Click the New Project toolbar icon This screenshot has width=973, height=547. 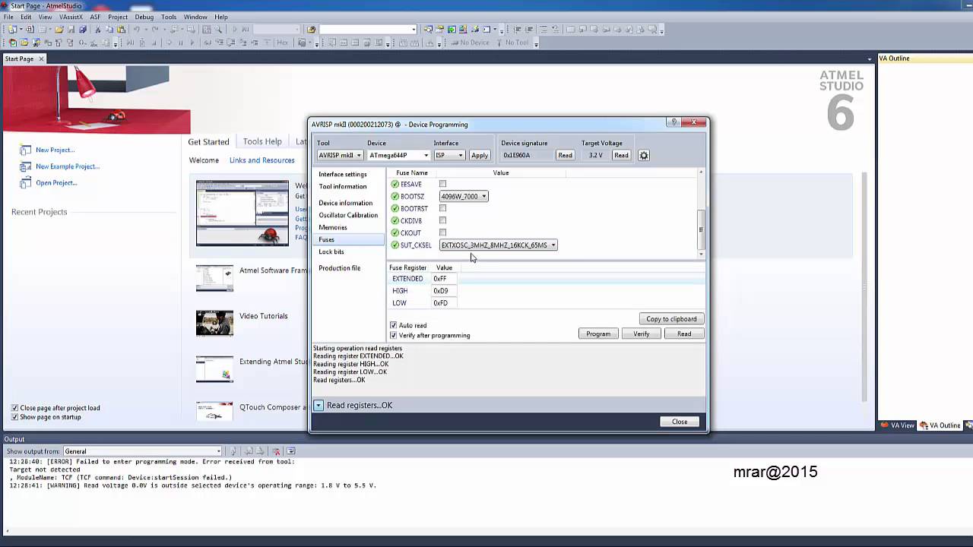12,30
